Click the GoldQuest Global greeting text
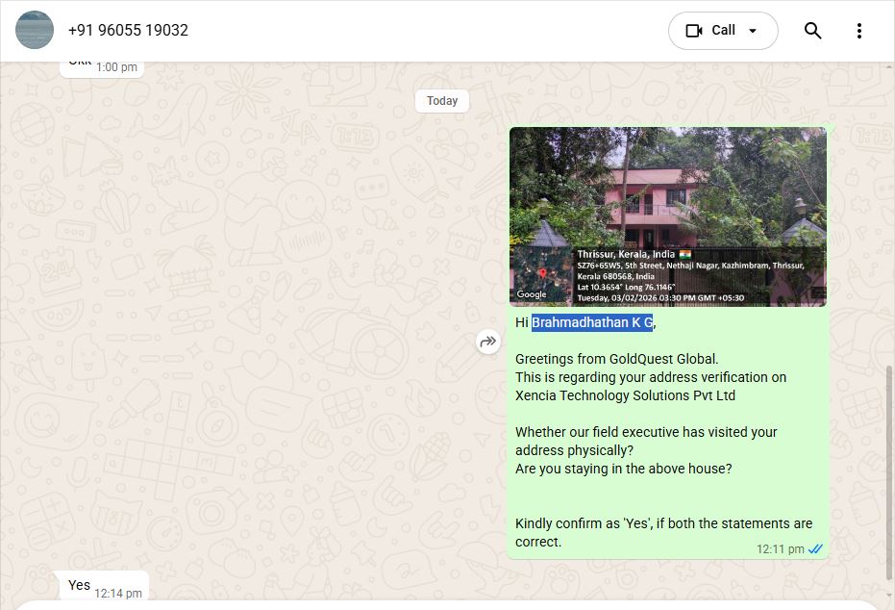Image resolution: width=895 pixels, height=610 pixels. click(x=616, y=359)
